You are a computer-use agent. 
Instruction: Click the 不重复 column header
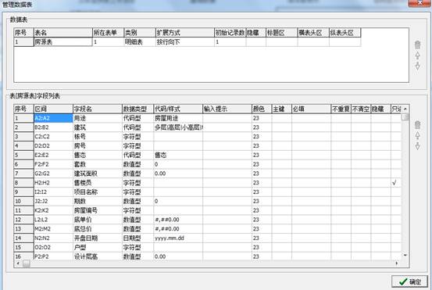[341, 109]
